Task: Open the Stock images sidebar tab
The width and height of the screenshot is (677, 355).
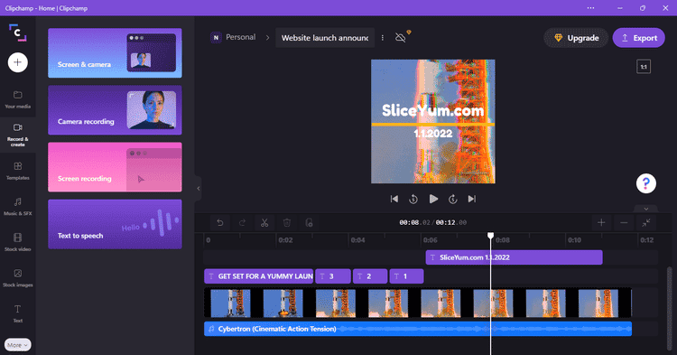Action: (18, 278)
